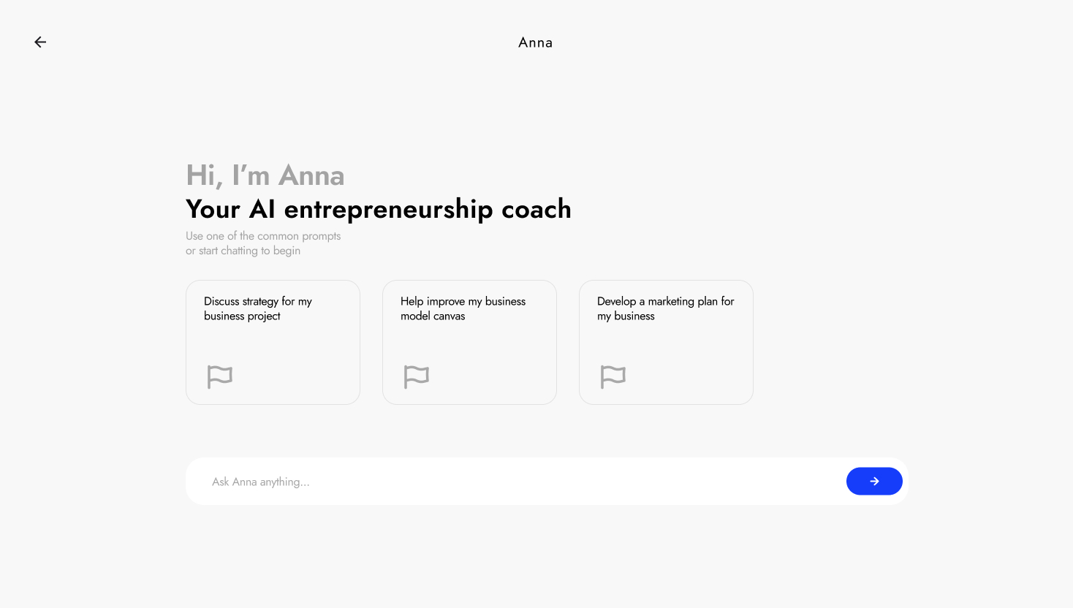Pick the "Develop a marketing plan for" prompt line
This screenshot has width=1073, height=608.
pyautogui.click(x=665, y=301)
